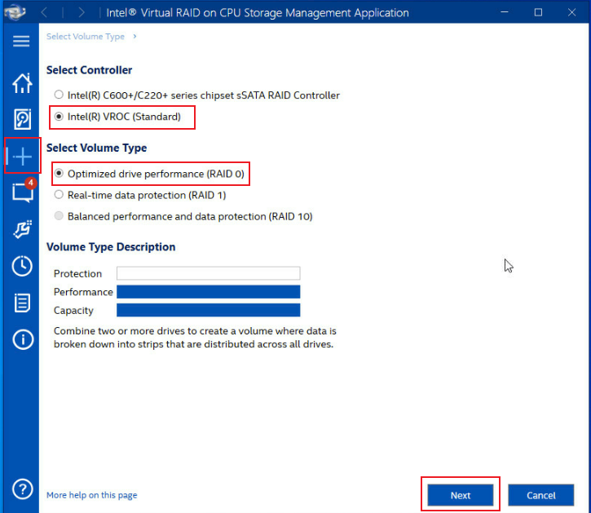
Task: Open the wrench tools sidebar icon
Action: [x=22, y=229]
